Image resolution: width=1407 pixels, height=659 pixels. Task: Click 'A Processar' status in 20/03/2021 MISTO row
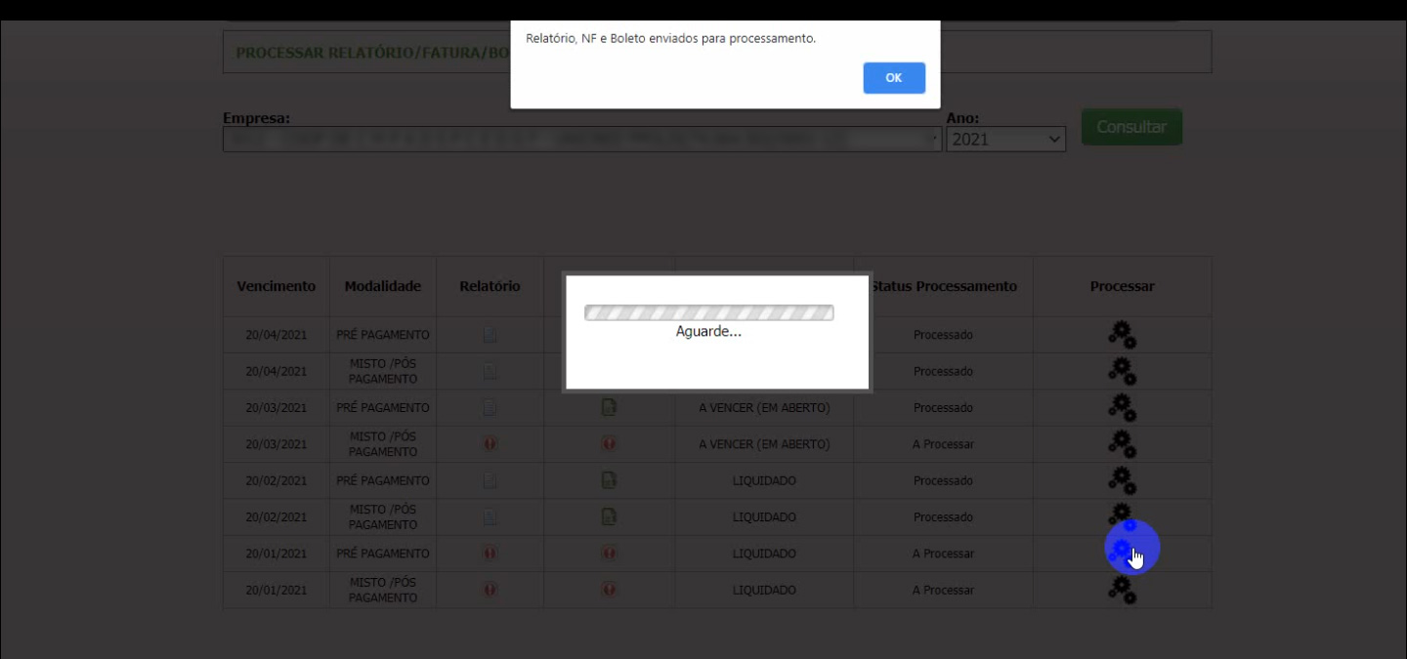[x=943, y=444]
